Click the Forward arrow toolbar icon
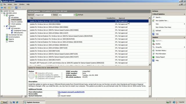 5,8
